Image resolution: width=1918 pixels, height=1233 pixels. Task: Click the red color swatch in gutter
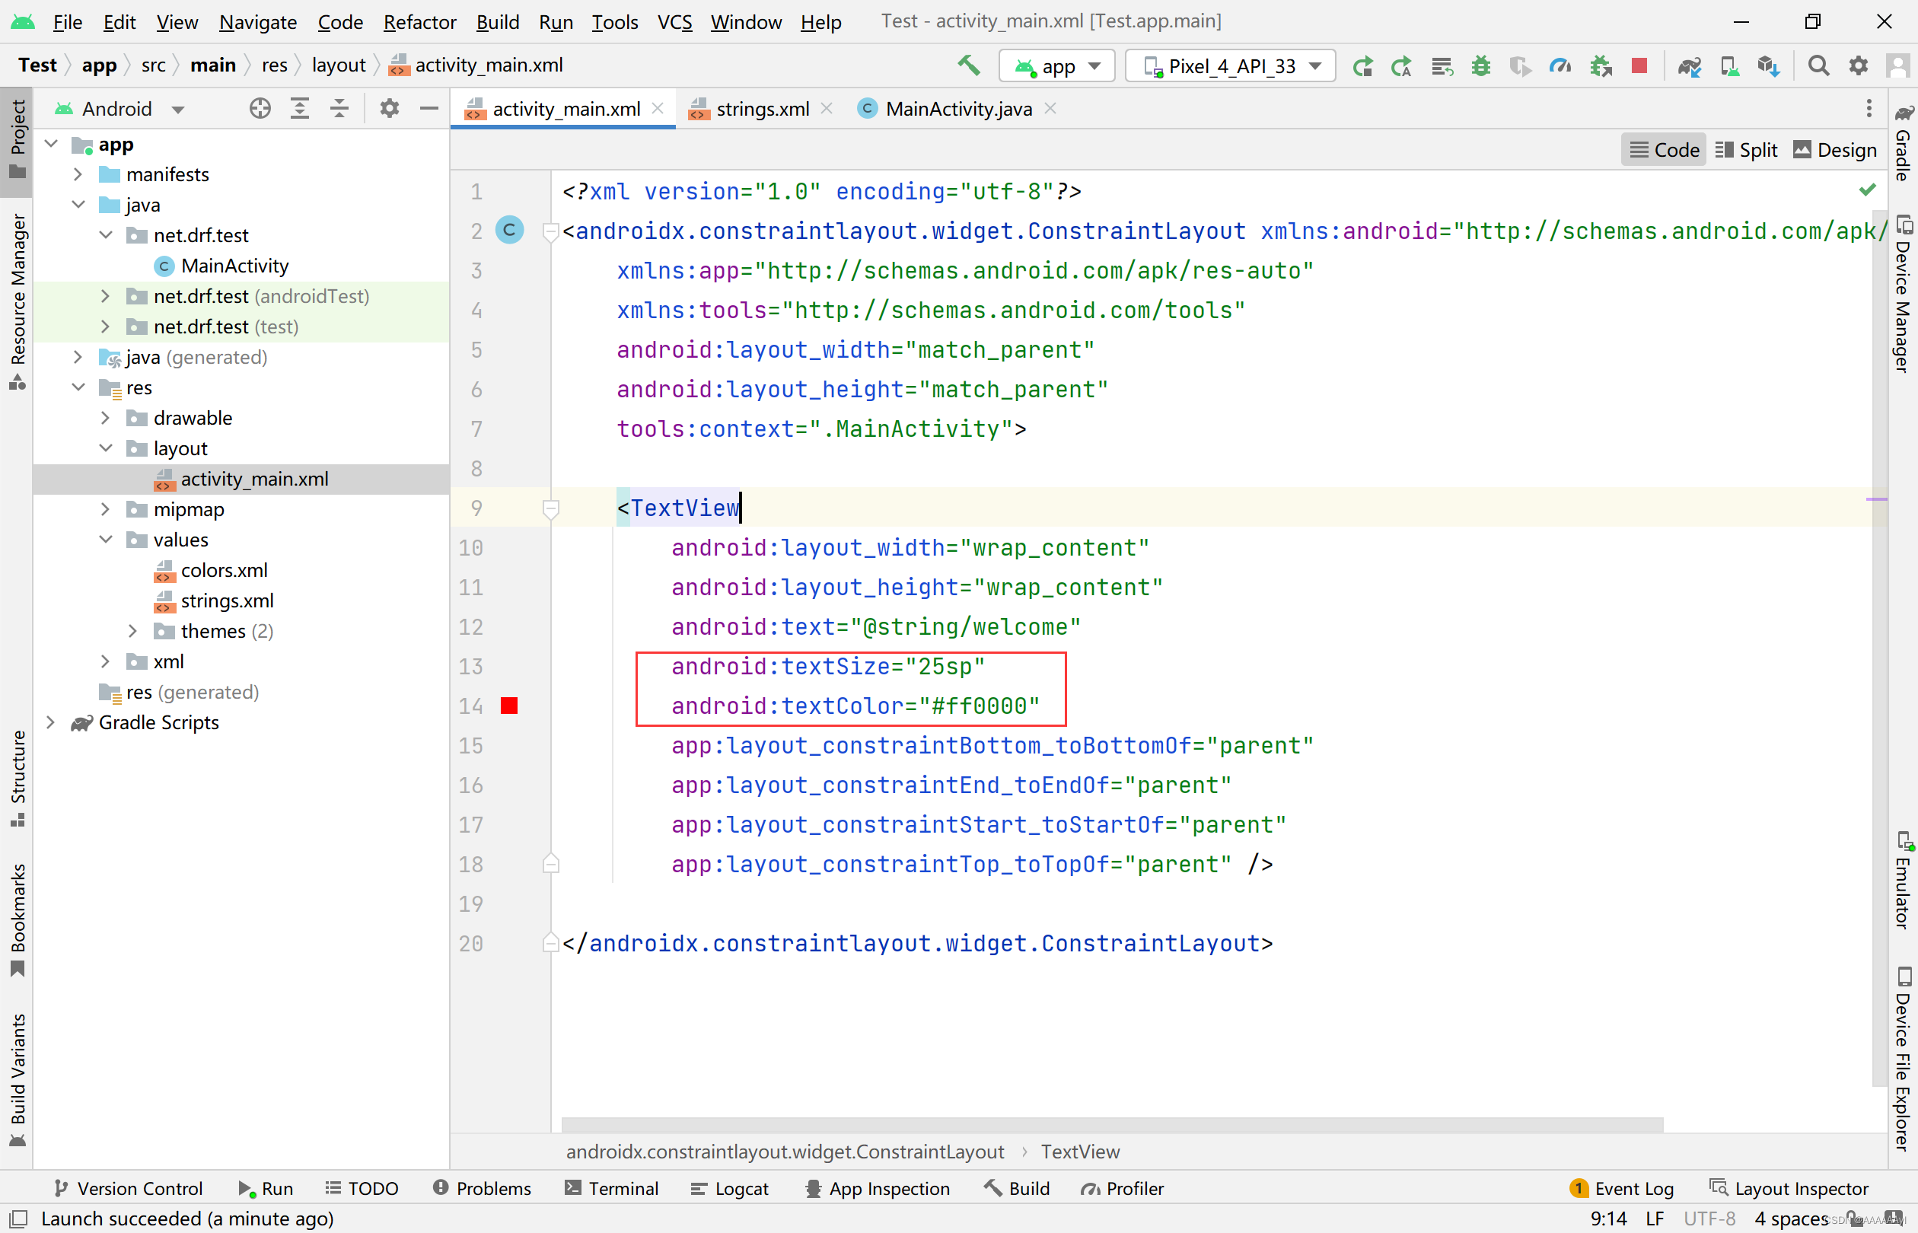[x=509, y=706]
